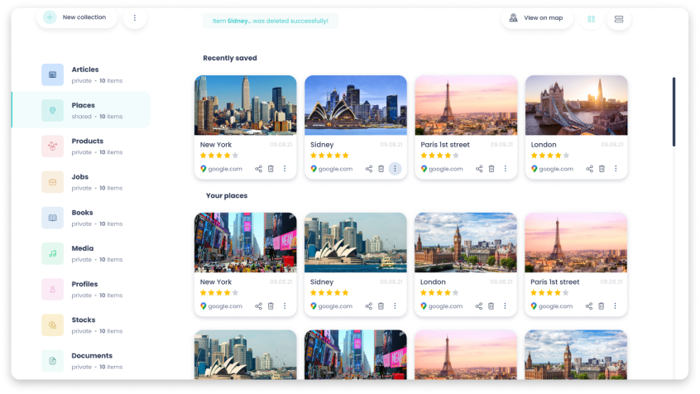Open more options for Recently saved London
The height and width of the screenshot is (394, 700).
[x=616, y=169]
